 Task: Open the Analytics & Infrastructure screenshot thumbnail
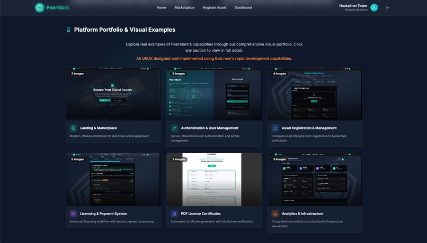click(315, 180)
